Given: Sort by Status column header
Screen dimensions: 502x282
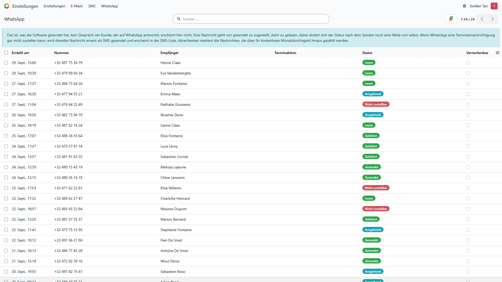Looking at the screenshot, I should (x=367, y=53).
